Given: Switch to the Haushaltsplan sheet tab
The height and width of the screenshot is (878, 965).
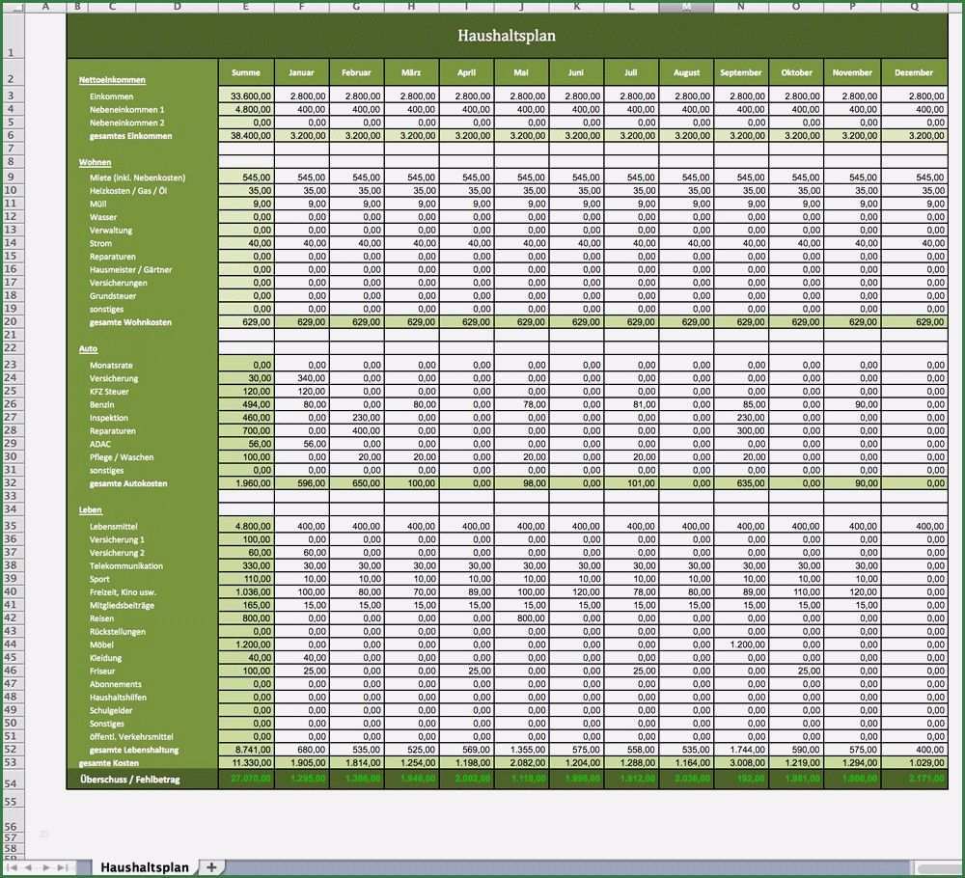Looking at the screenshot, I should pyautogui.click(x=145, y=867).
